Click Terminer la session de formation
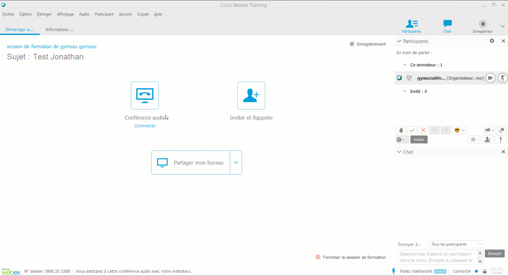Image resolution: width=508 pixels, height=276 pixels. [x=354, y=257]
